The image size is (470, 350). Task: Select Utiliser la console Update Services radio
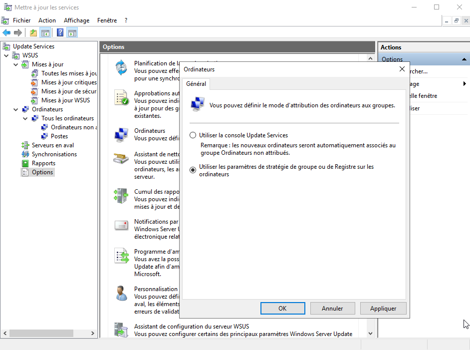(193, 135)
